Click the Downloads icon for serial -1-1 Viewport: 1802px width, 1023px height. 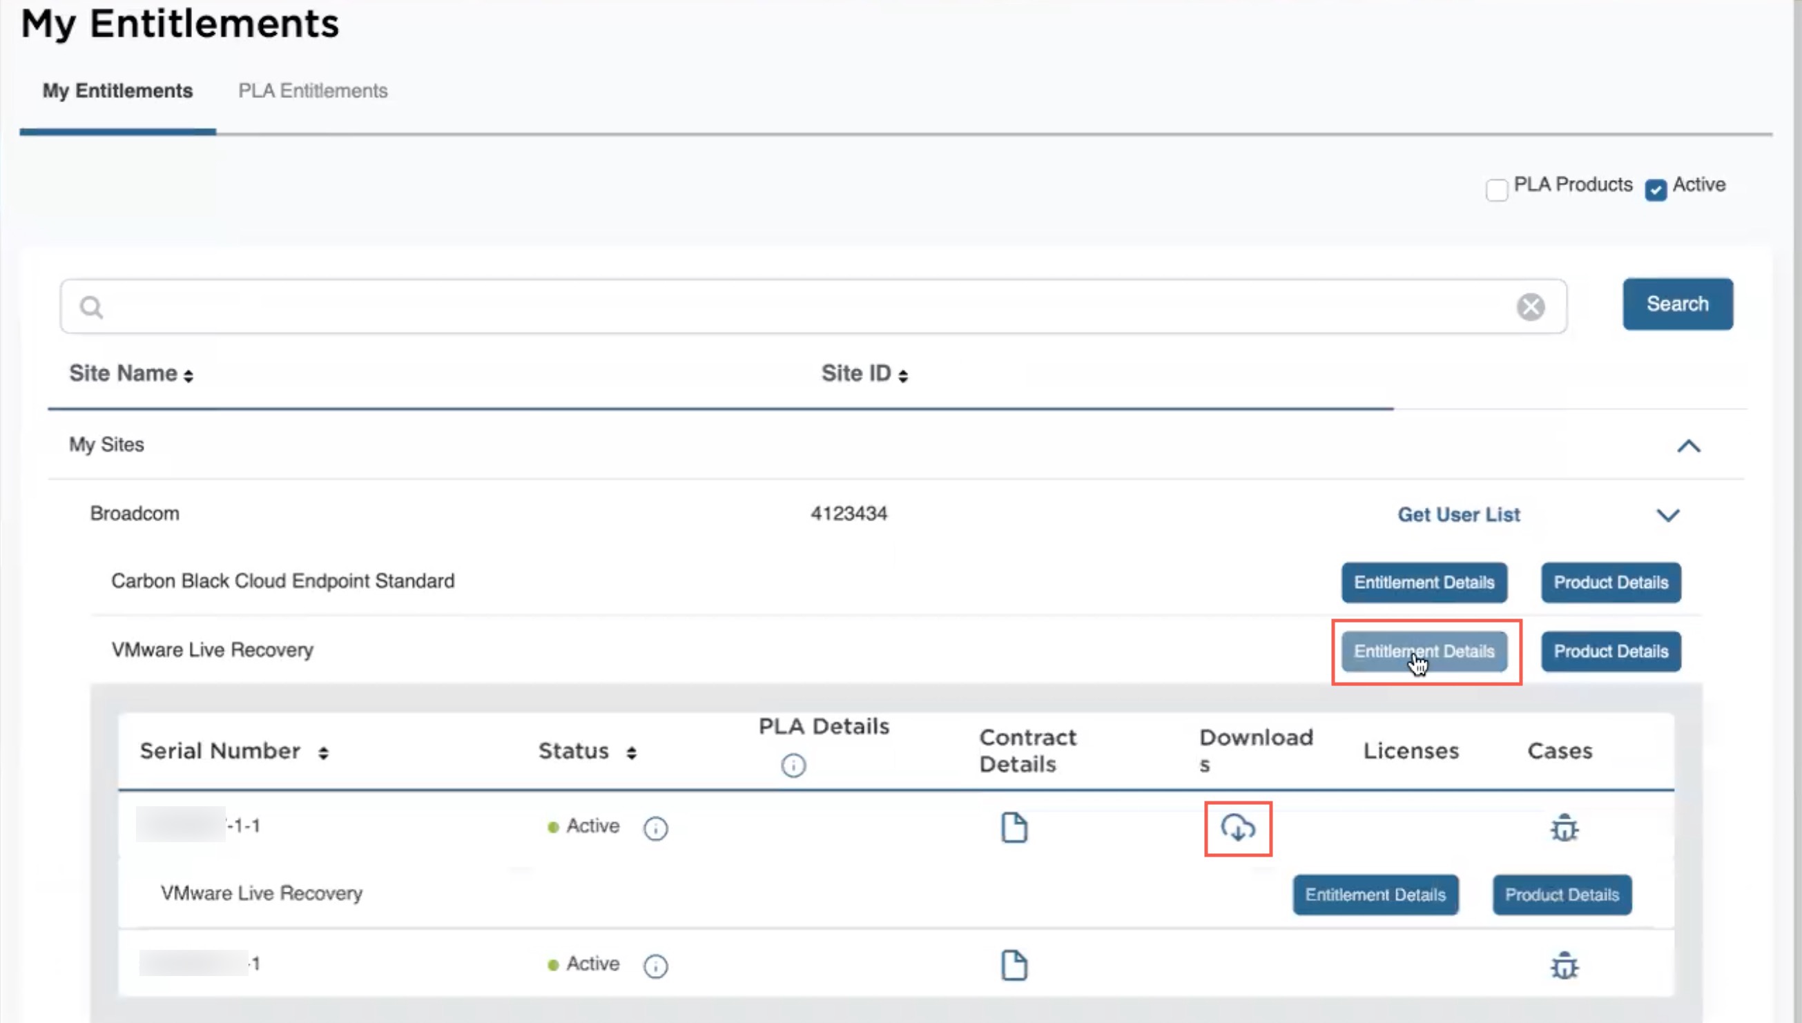[1238, 829]
